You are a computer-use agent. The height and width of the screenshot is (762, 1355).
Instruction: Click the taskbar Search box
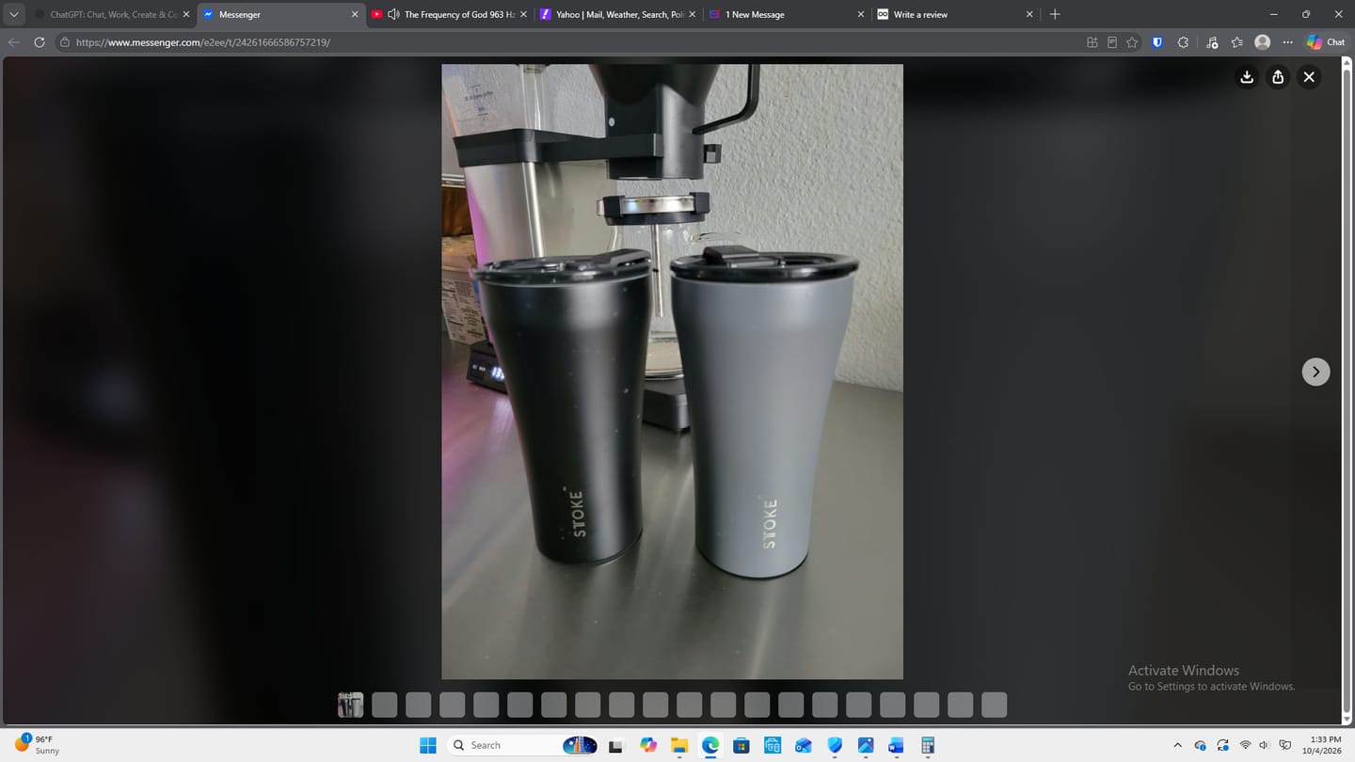point(522,745)
